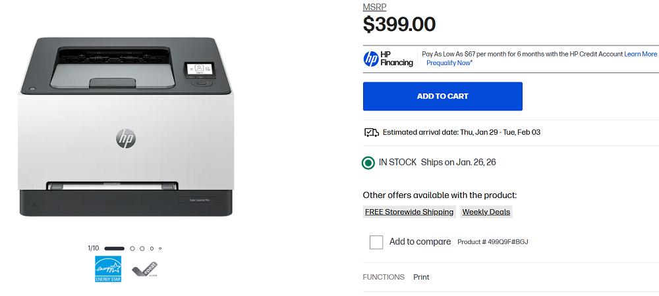Click the HP Financing logo
This screenshot has height=296, width=659.
click(389, 59)
